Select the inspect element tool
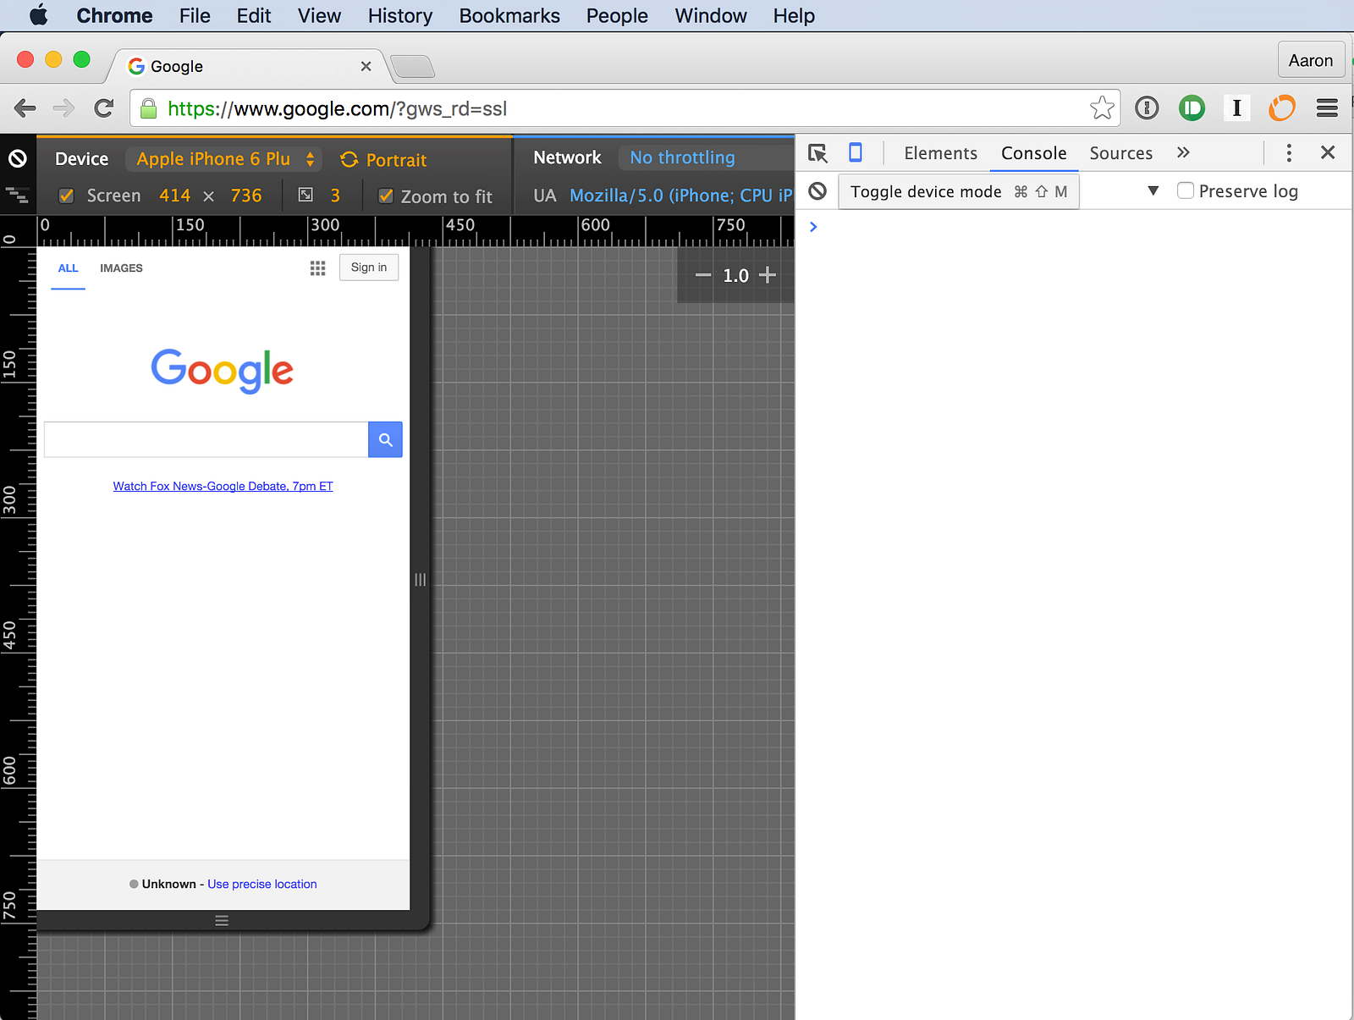 click(817, 153)
